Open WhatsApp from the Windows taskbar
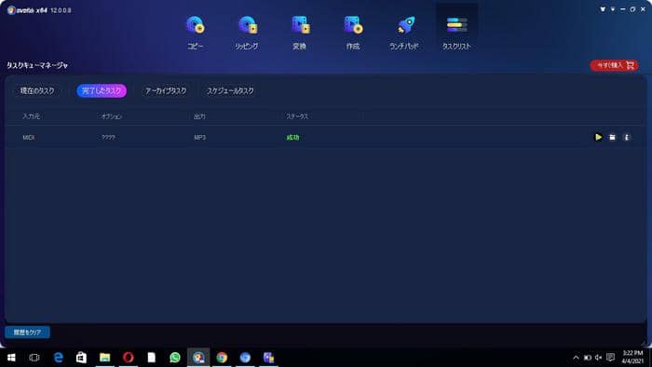The width and height of the screenshot is (652, 367). (175, 357)
